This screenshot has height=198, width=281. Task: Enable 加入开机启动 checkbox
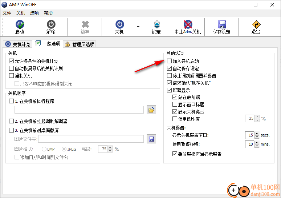pos(169,61)
